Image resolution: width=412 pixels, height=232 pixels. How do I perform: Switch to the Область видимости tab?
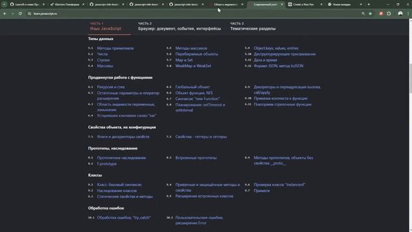tap(226, 5)
